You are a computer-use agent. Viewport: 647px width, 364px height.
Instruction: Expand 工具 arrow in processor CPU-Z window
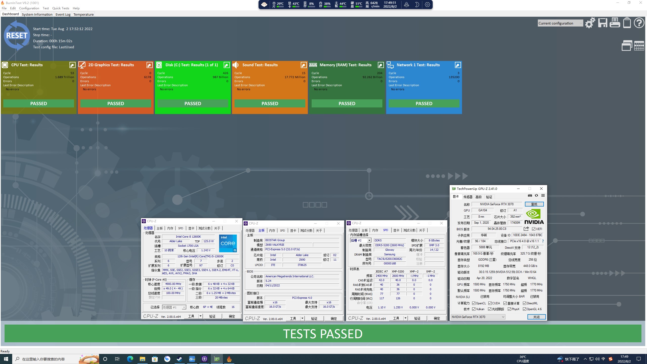200,316
